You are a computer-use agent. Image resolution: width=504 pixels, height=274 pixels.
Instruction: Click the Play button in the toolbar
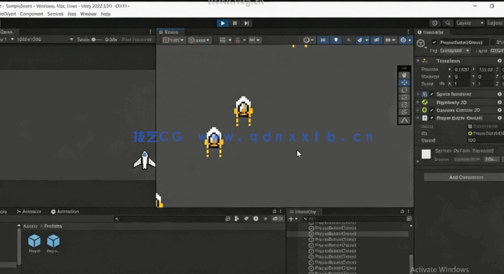(x=223, y=23)
